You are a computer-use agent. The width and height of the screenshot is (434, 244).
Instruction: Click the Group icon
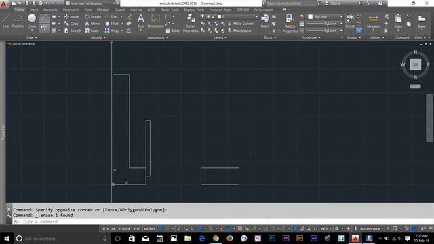(350, 21)
